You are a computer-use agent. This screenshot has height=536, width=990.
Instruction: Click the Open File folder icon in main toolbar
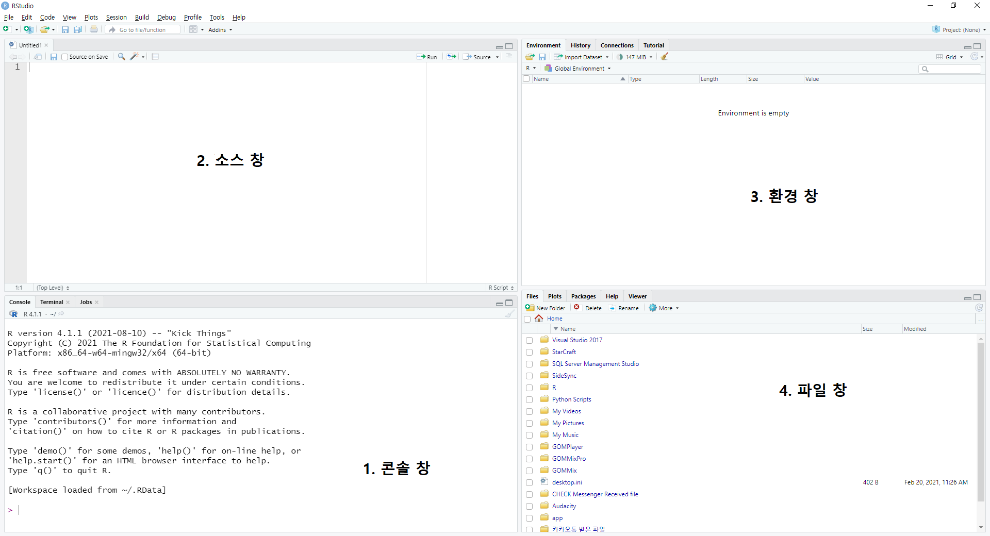pyautogui.click(x=44, y=29)
